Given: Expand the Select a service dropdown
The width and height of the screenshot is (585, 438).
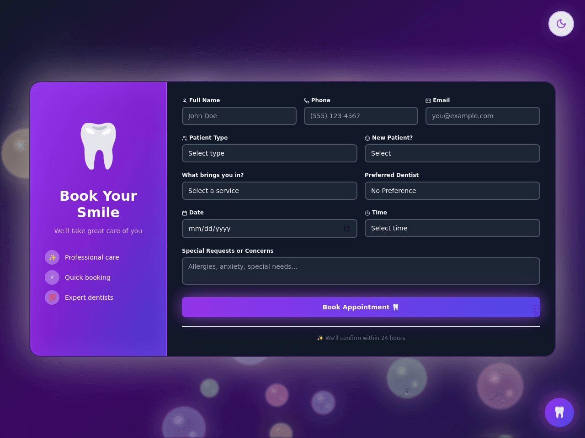Looking at the screenshot, I should tap(270, 191).
